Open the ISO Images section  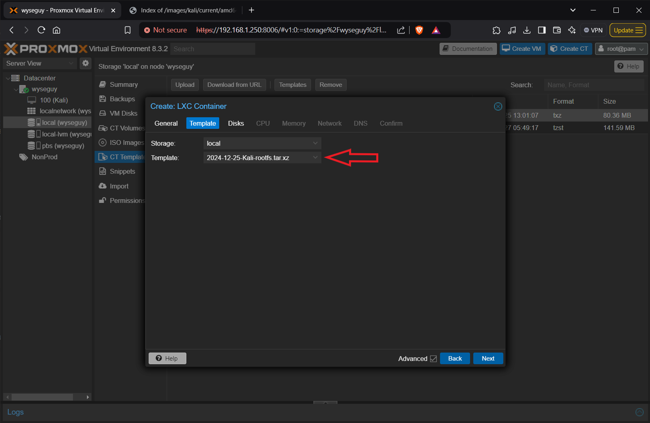point(127,142)
